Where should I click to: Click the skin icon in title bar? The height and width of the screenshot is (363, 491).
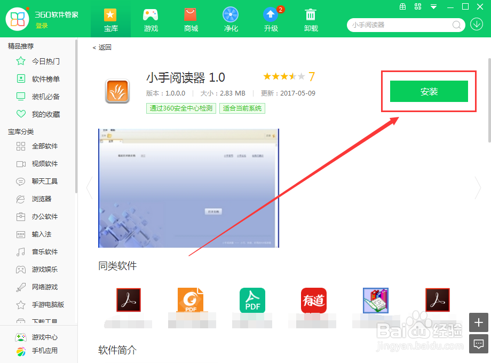tap(418, 6)
